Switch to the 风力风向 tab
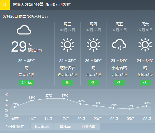 [x=42, y=127]
